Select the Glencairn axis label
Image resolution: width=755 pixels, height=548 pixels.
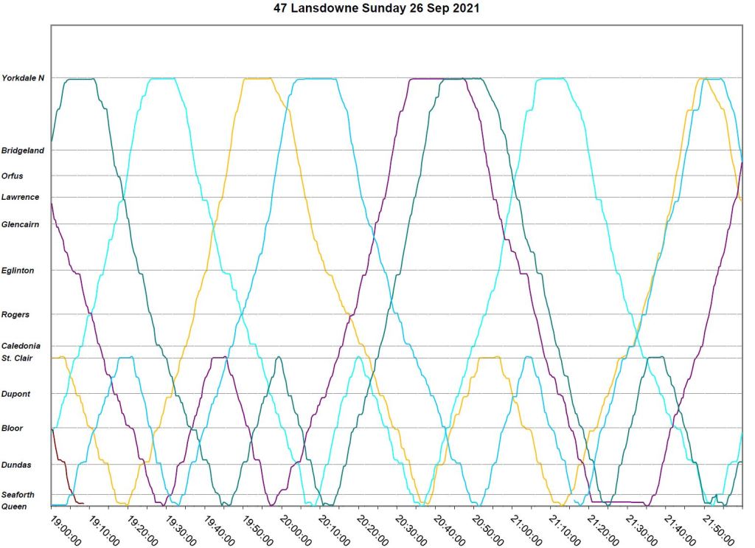click(21, 224)
